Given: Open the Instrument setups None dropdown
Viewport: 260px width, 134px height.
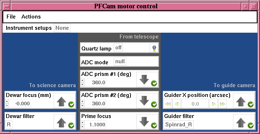Looking at the screenshot, I should coord(62,28).
